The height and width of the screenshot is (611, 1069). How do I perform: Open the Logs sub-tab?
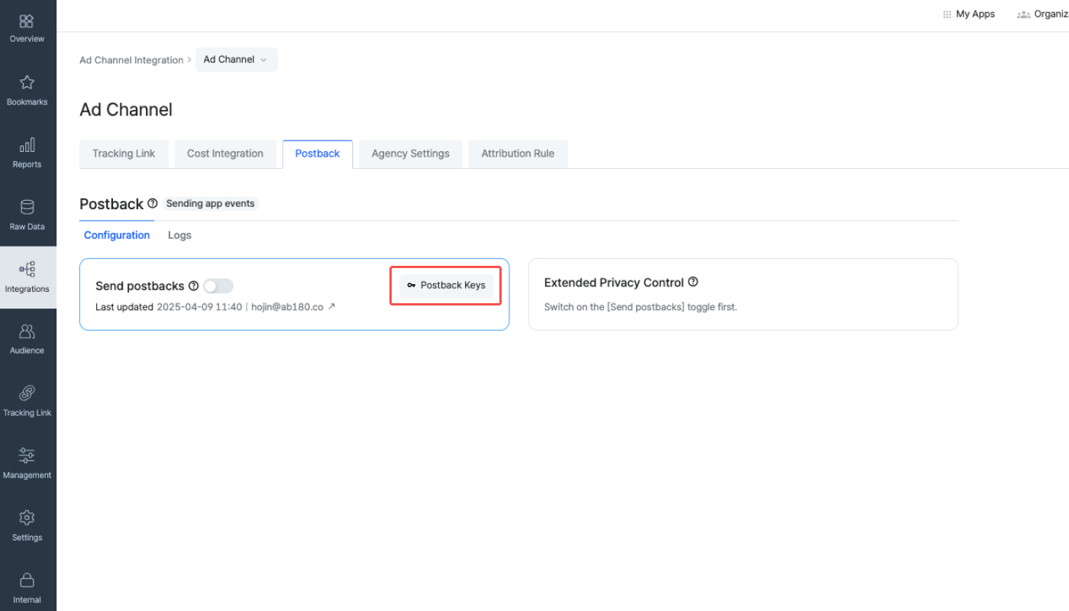click(x=179, y=235)
